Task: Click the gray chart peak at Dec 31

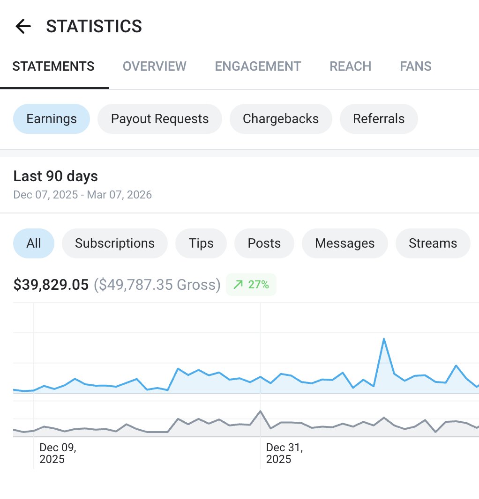Action: coord(261,411)
